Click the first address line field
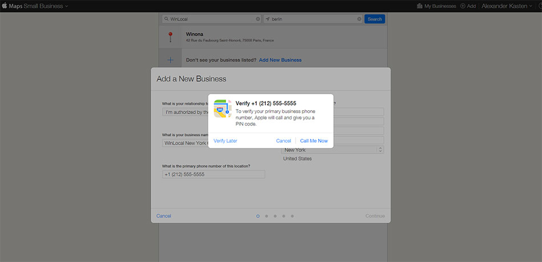542x262 pixels. pyautogui.click(x=358, y=112)
